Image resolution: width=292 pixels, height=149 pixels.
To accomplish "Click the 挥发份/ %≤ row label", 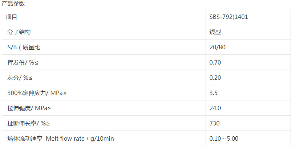I will point(23,62).
